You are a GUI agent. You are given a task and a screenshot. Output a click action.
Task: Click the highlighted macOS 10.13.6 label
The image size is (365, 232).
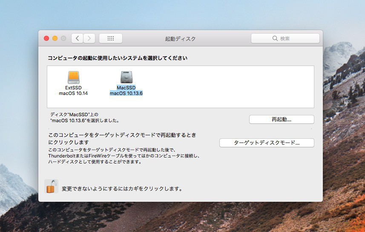(126, 93)
